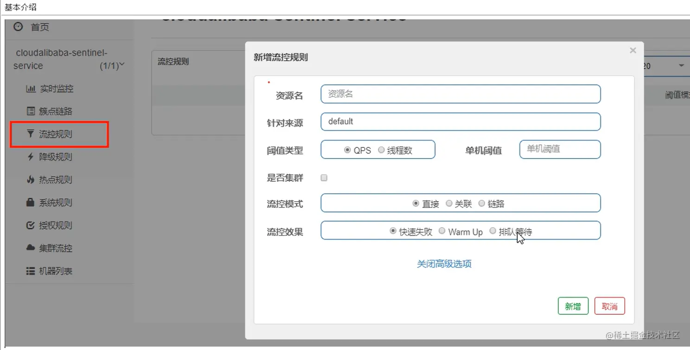Select 关联 flow control mode
The height and width of the screenshot is (350, 690).
tap(449, 204)
